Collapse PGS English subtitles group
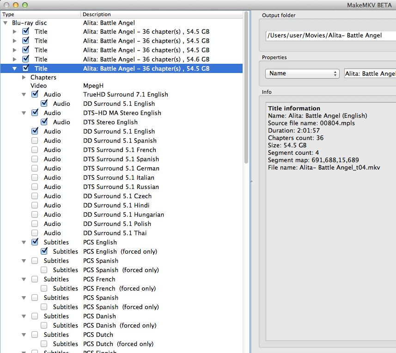396x353 pixels. click(x=24, y=243)
